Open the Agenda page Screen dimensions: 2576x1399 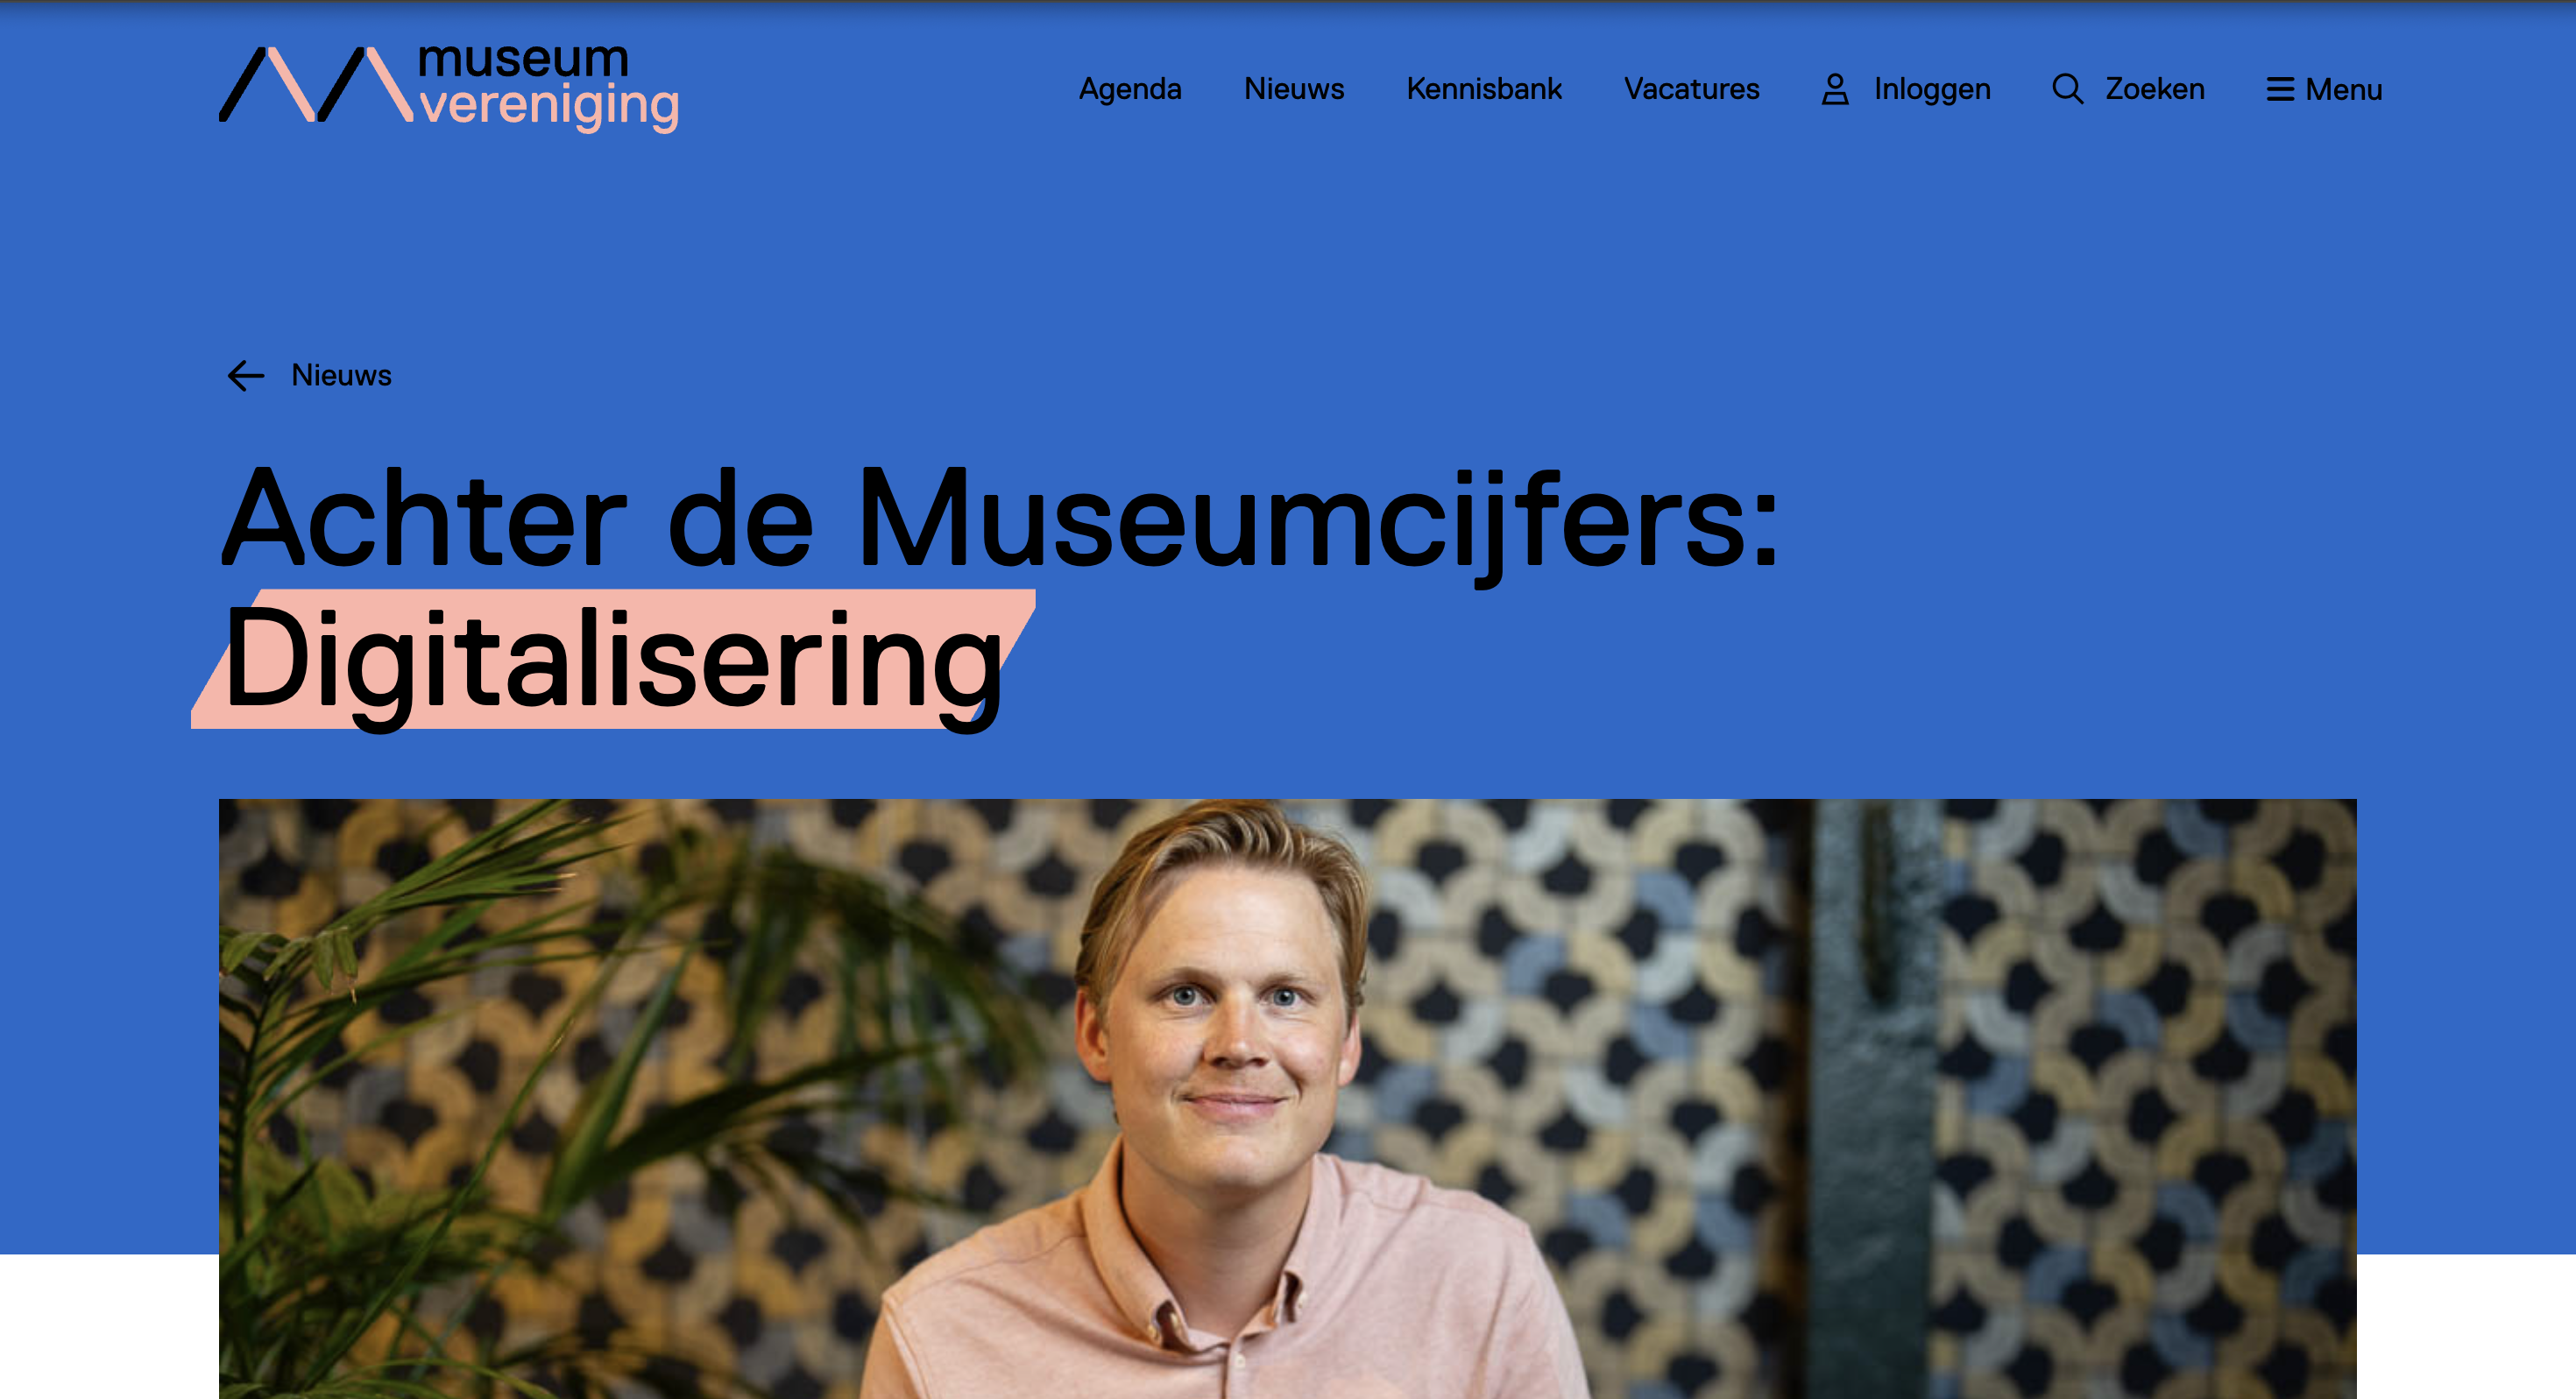[x=1130, y=89]
